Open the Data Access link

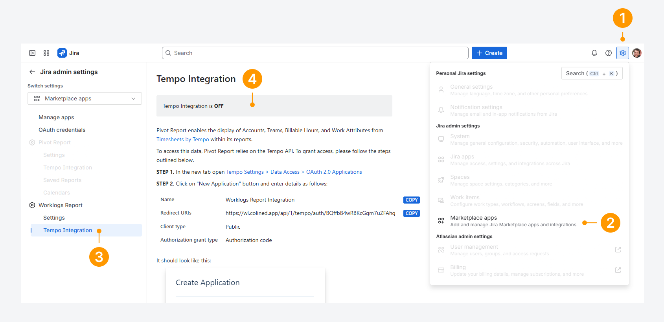tap(285, 172)
